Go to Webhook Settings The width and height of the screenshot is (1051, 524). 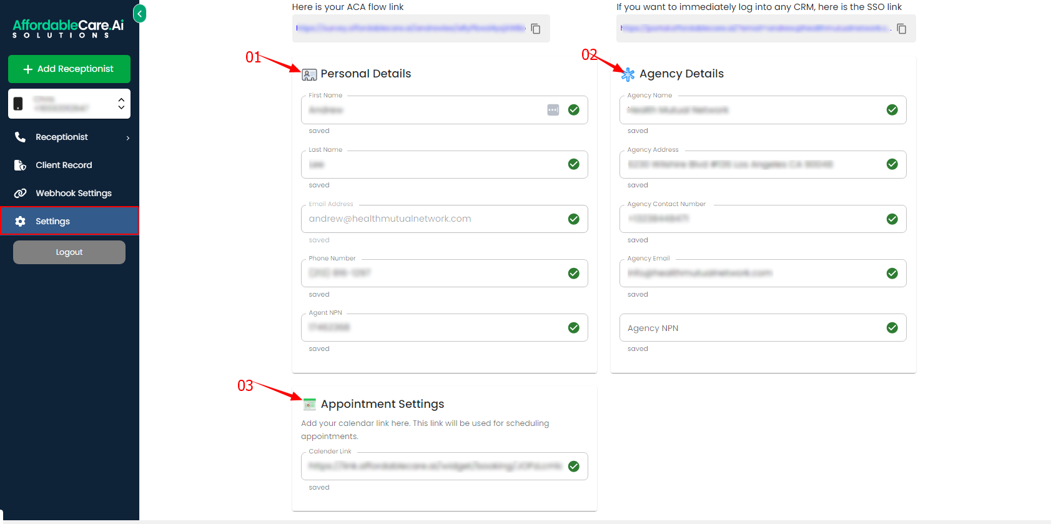pos(73,193)
